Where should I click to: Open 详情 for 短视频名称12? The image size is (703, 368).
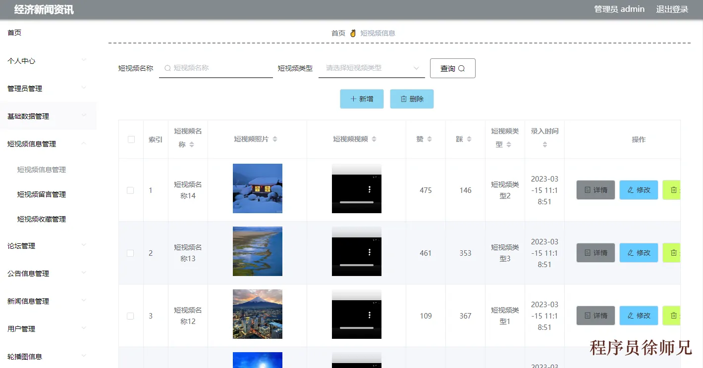coord(595,316)
